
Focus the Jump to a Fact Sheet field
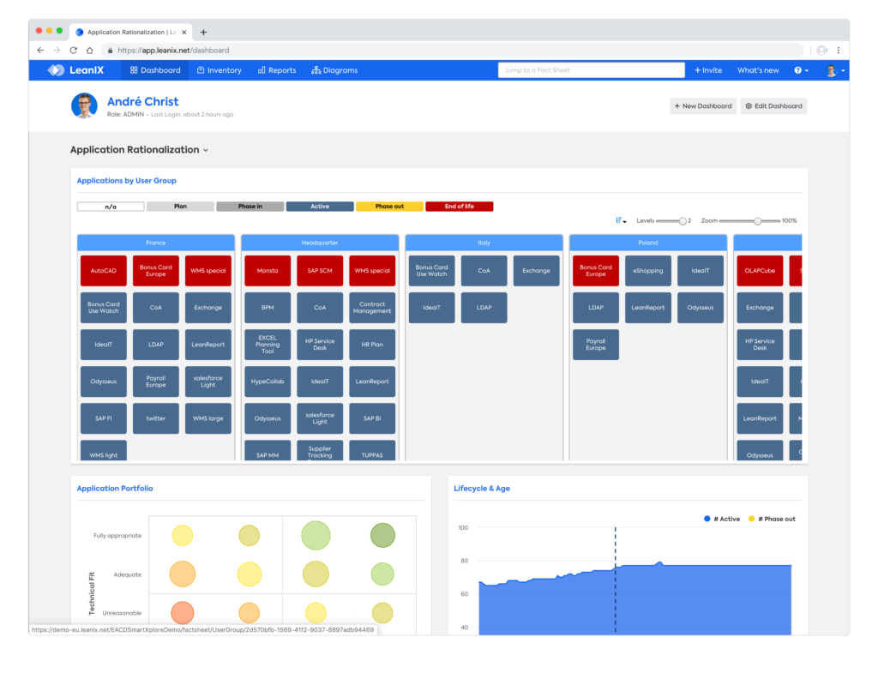point(591,70)
